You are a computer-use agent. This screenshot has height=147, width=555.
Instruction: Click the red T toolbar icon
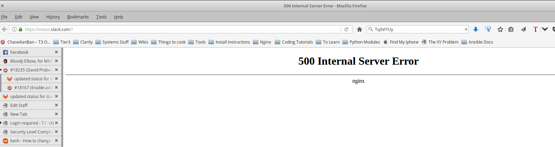coord(535,29)
